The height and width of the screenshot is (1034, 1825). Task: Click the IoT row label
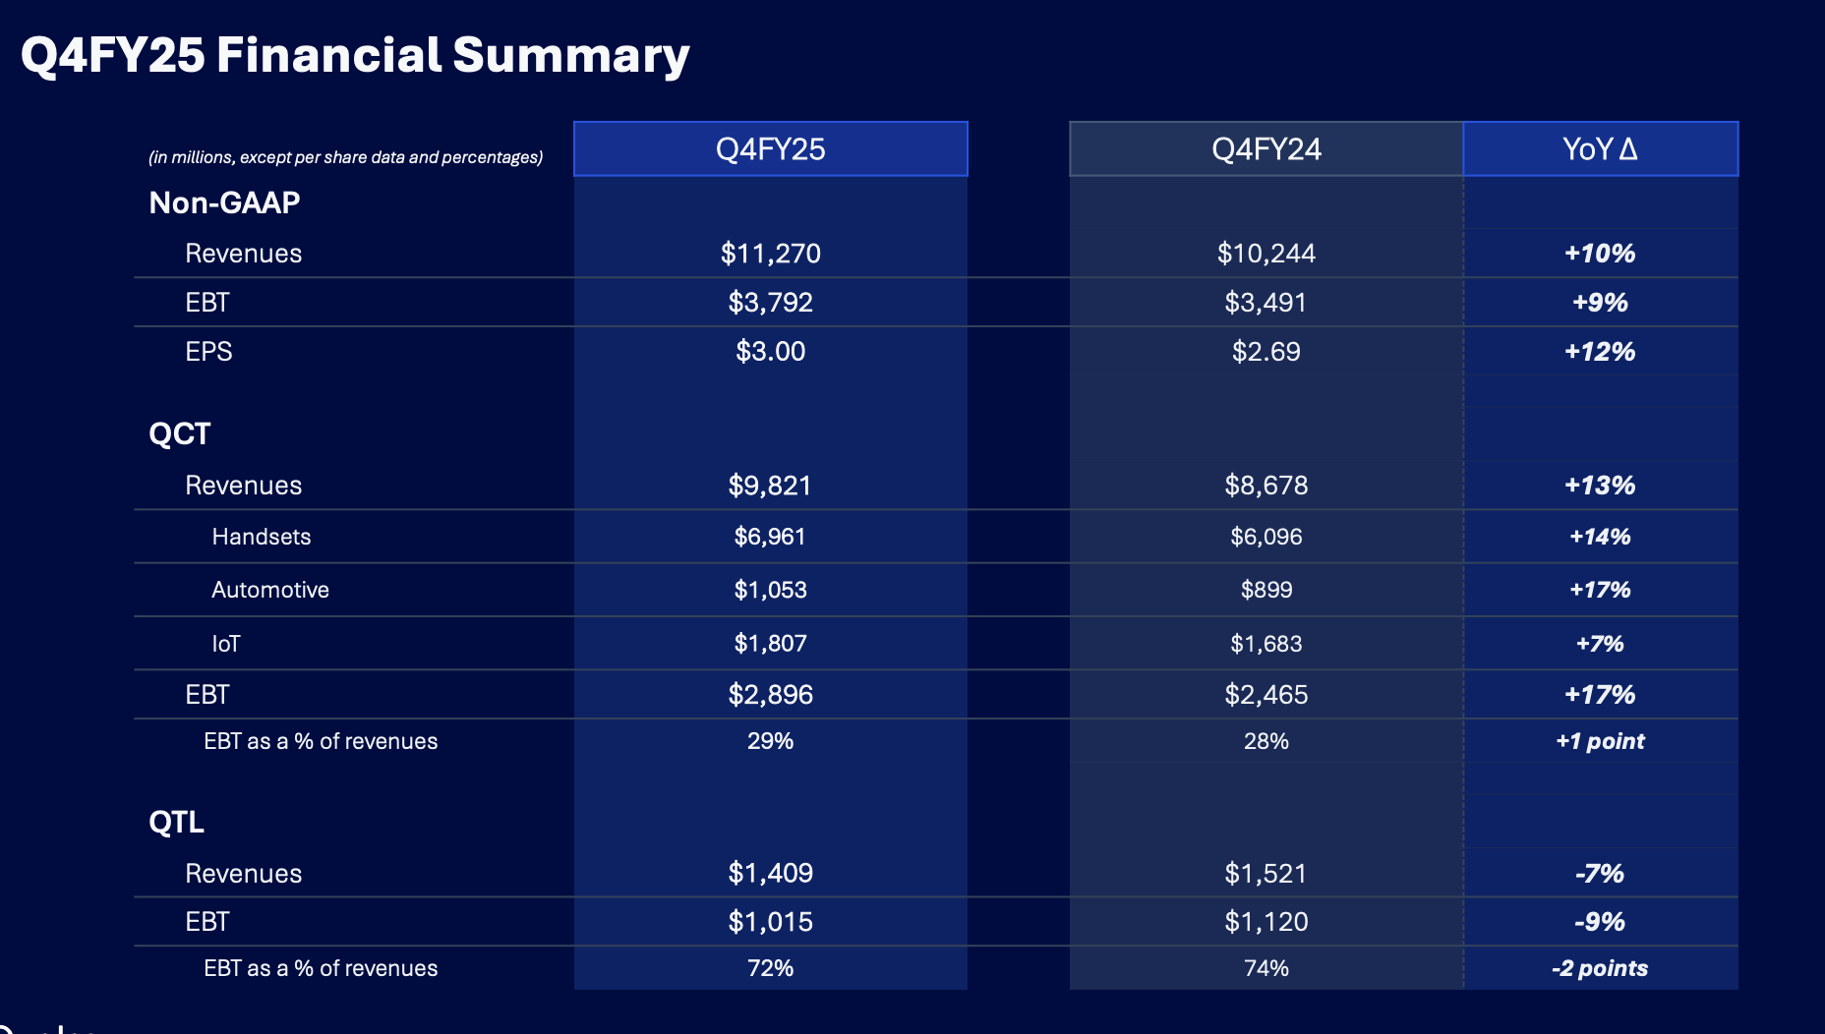coord(226,644)
